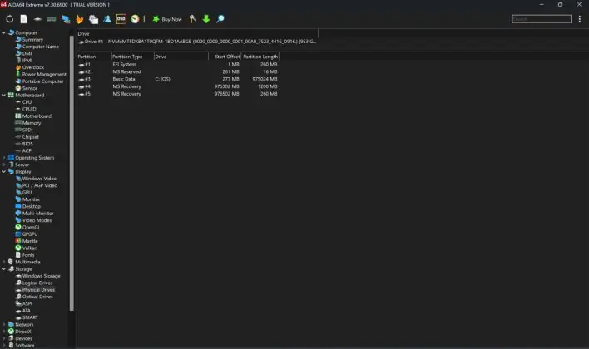Select Windows Storage tree item

pyautogui.click(x=41, y=276)
